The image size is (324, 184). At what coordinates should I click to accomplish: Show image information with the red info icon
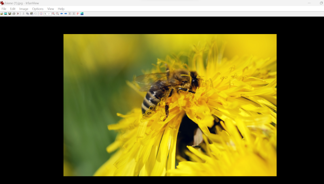tap(41, 14)
